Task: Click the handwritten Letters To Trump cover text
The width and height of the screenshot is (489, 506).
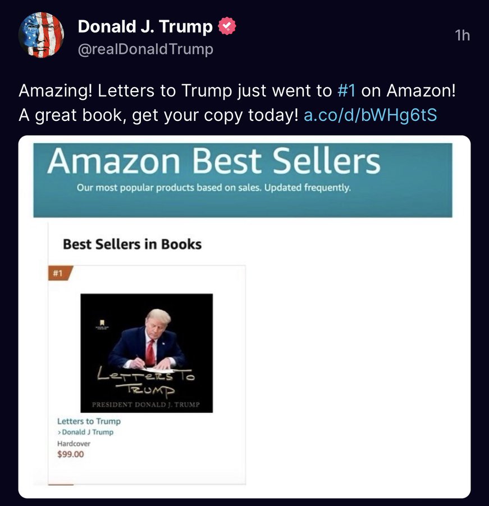Action: pos(146,381)
